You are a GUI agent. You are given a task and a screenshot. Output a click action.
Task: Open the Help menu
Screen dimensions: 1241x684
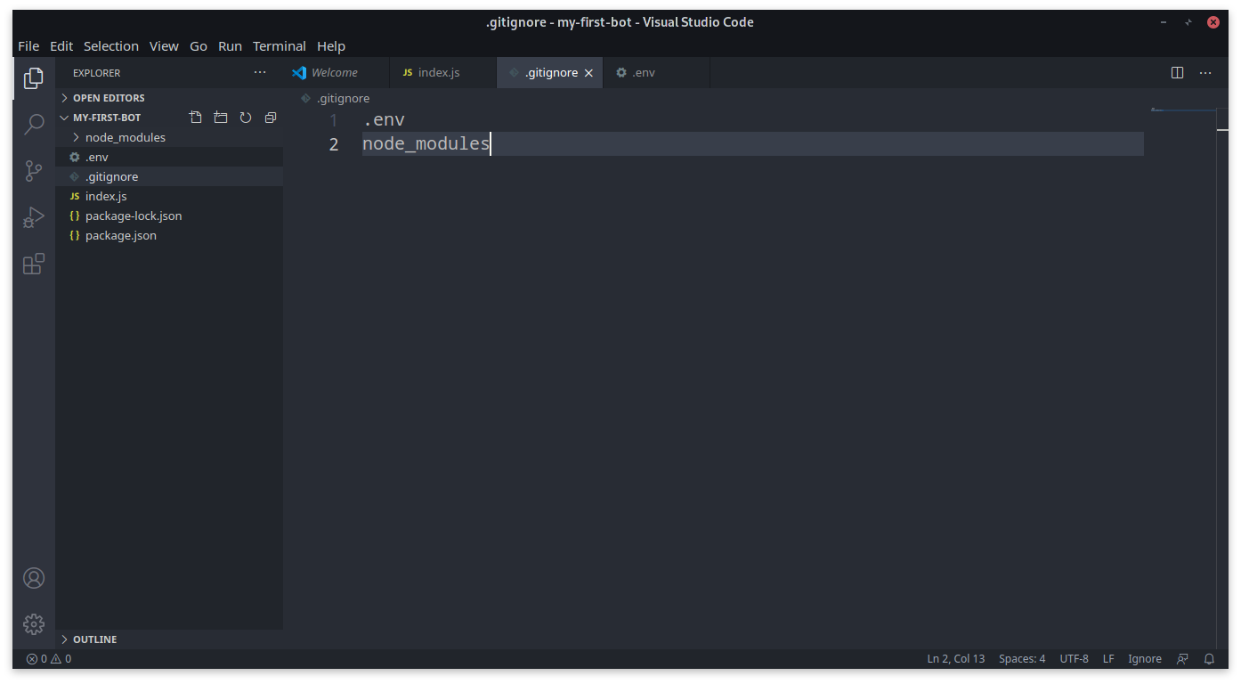point(331,46)
